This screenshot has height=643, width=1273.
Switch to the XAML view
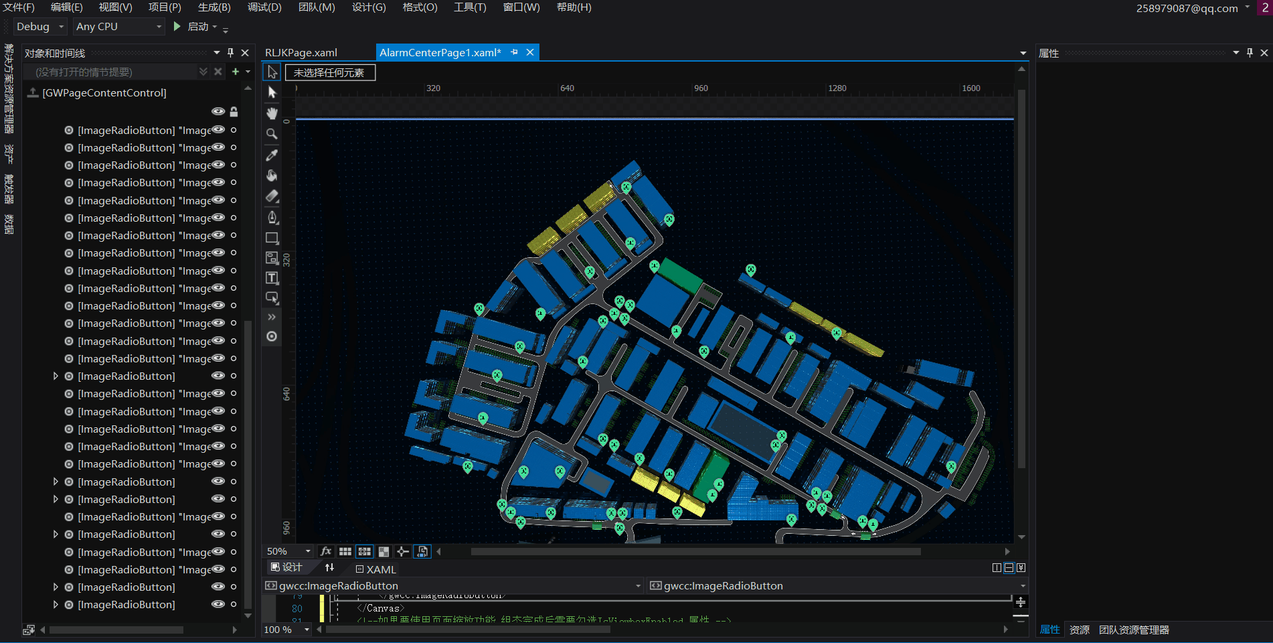[x=376, y=569]
